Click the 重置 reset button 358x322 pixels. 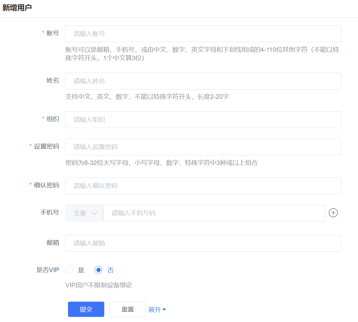[128, 309]
